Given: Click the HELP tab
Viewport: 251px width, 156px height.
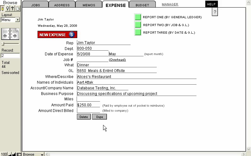Looking at the screenshot, I should pyautogui.click(x=212, y=4).
